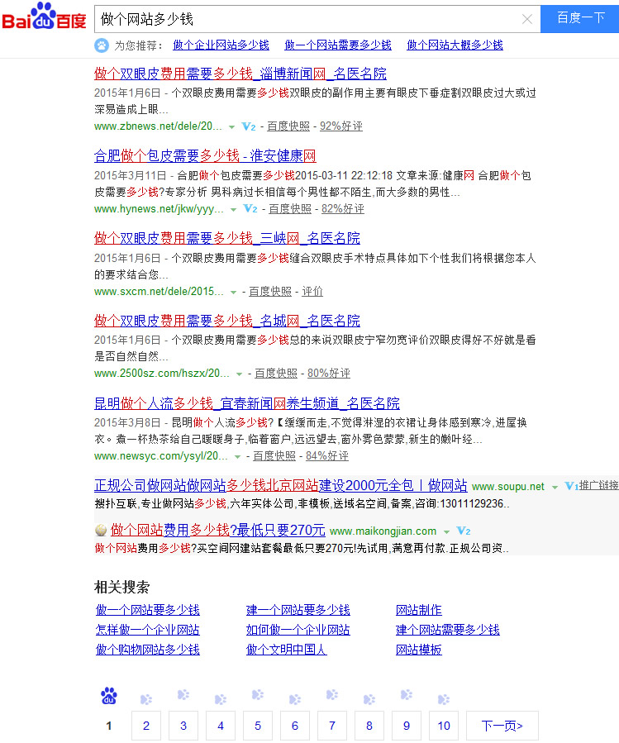Open related search 做一个网站要多少钱

(x=148, y=610)
